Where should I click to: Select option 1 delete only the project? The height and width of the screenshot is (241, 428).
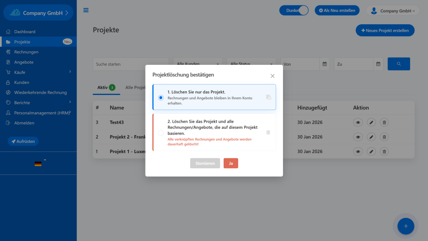[161, 97]
